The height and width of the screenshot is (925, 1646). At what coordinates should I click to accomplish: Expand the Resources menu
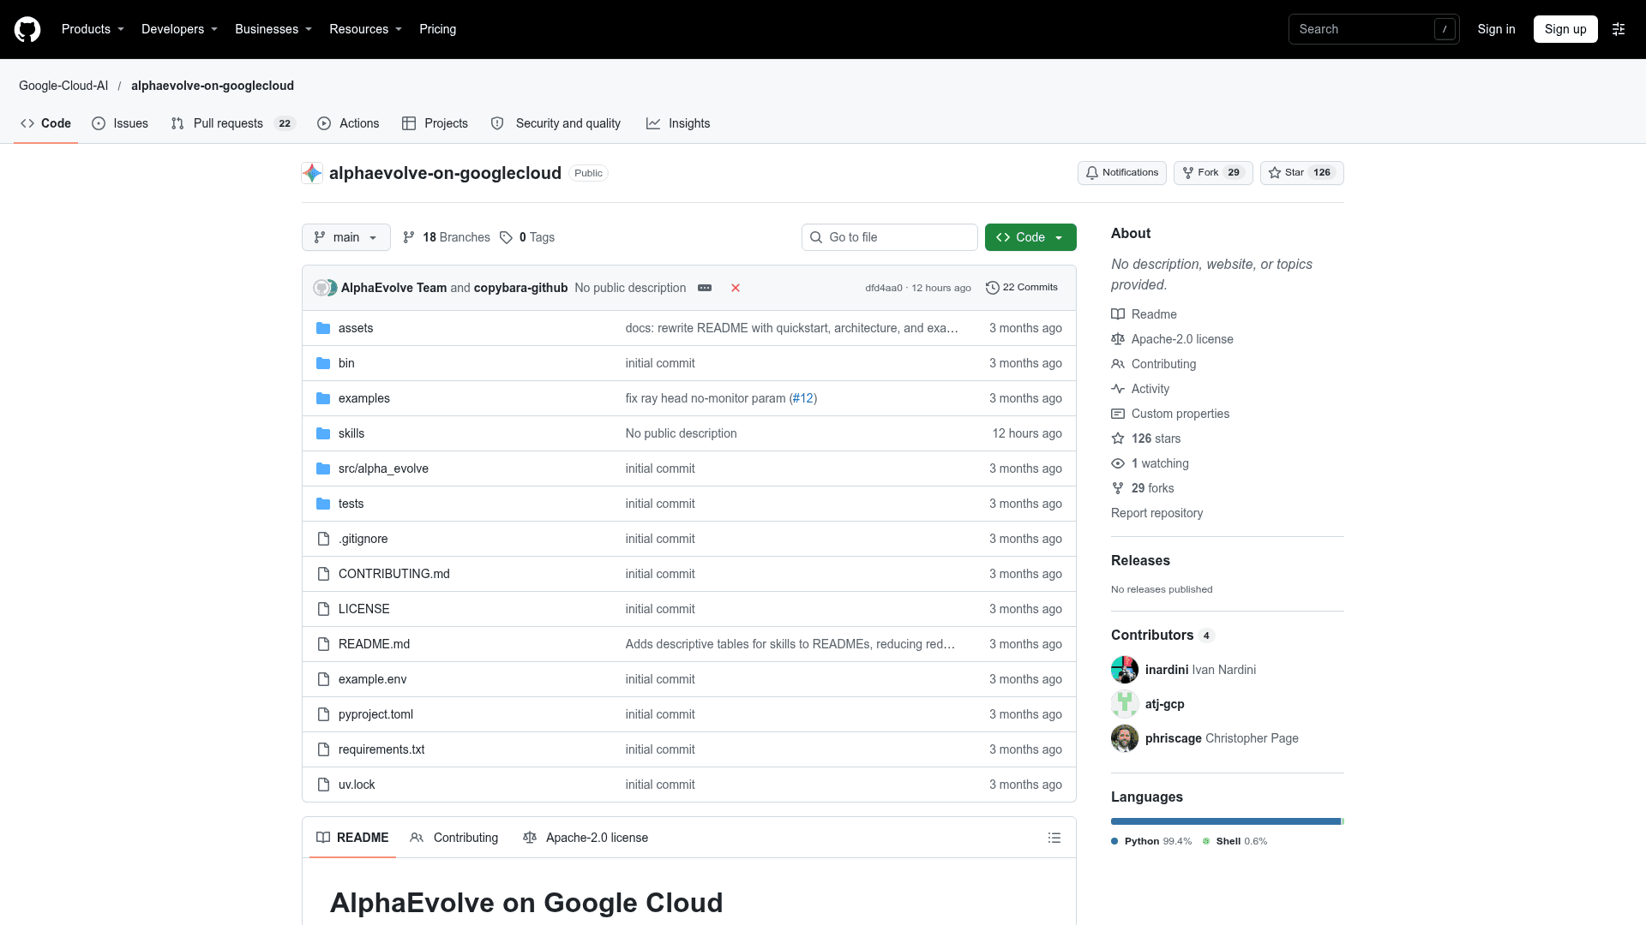point(365,29)
